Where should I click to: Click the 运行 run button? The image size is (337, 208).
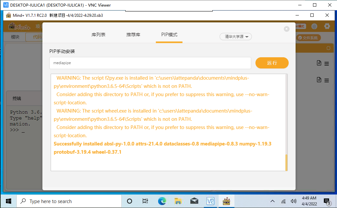click(272, 63)
